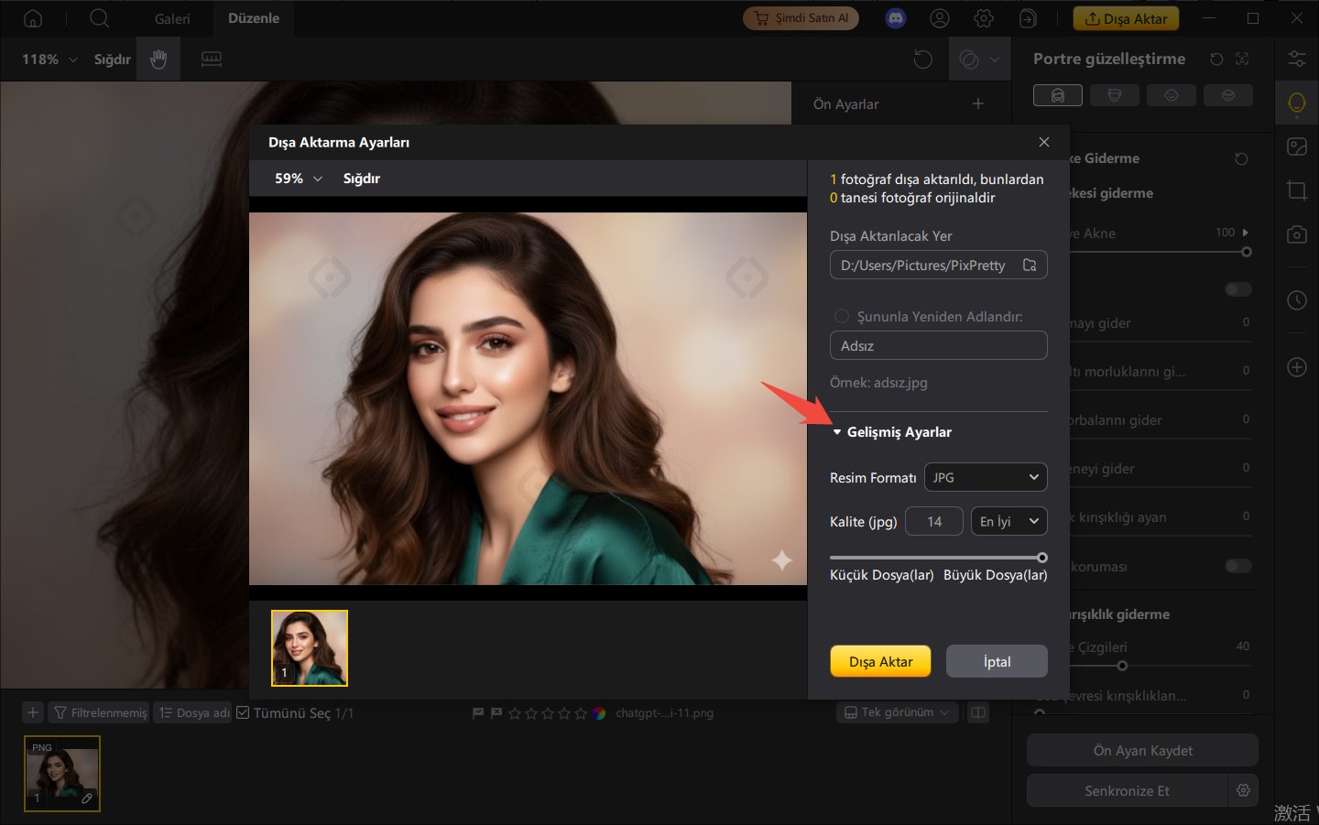Open the crop tool in right sidebar

tap(1296, 190)
